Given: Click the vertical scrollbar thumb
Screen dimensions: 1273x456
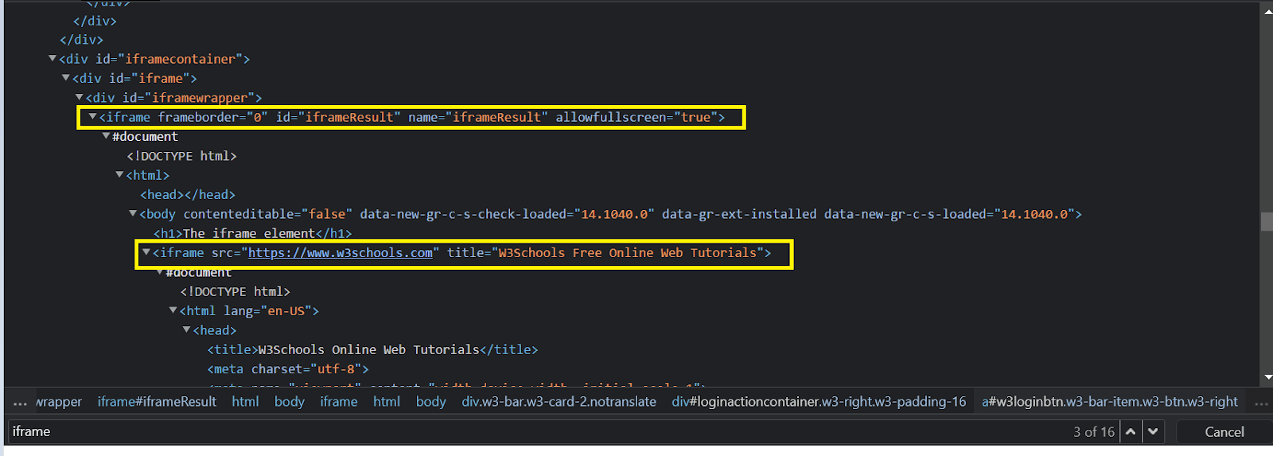Looking at the screenshot, I should point(1267,221).
